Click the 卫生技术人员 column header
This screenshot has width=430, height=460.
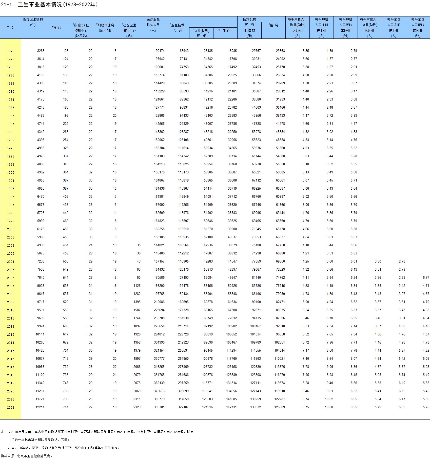tap(178, 28)
